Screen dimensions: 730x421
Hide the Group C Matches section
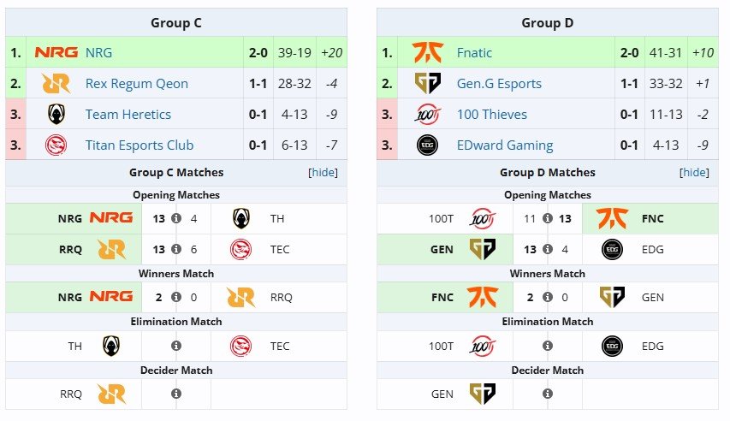tap(323, 172)
